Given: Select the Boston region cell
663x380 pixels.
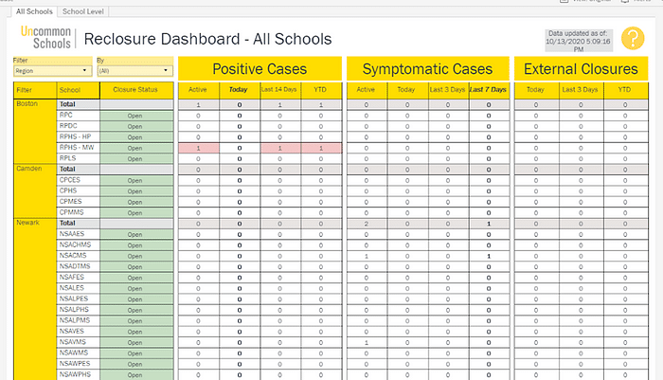Looking at the screenshot, I should (x=28, y=103).
